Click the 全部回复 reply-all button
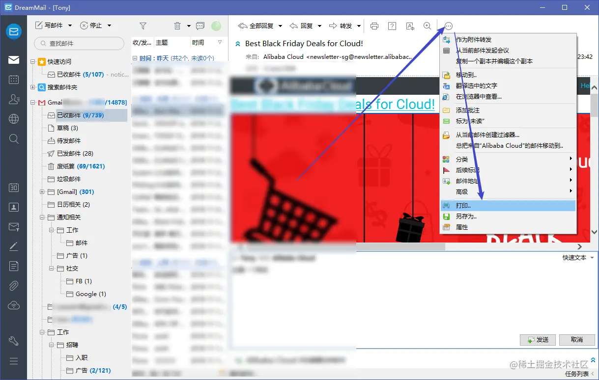The height and width of the screenshot is (380, 599). (x=256, y=26)
